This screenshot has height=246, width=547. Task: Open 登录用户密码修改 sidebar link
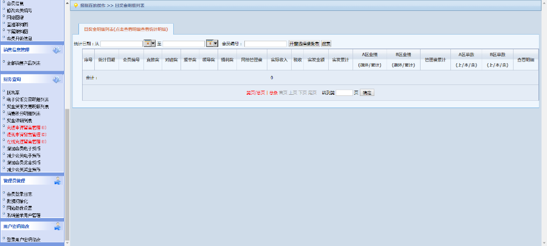coord(24,240)
